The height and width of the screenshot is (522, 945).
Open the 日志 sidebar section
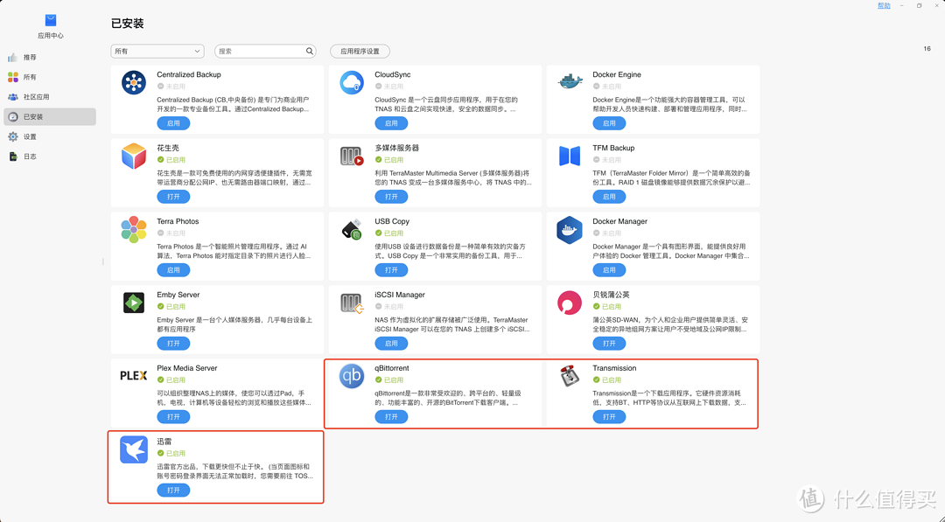point(31,156)
